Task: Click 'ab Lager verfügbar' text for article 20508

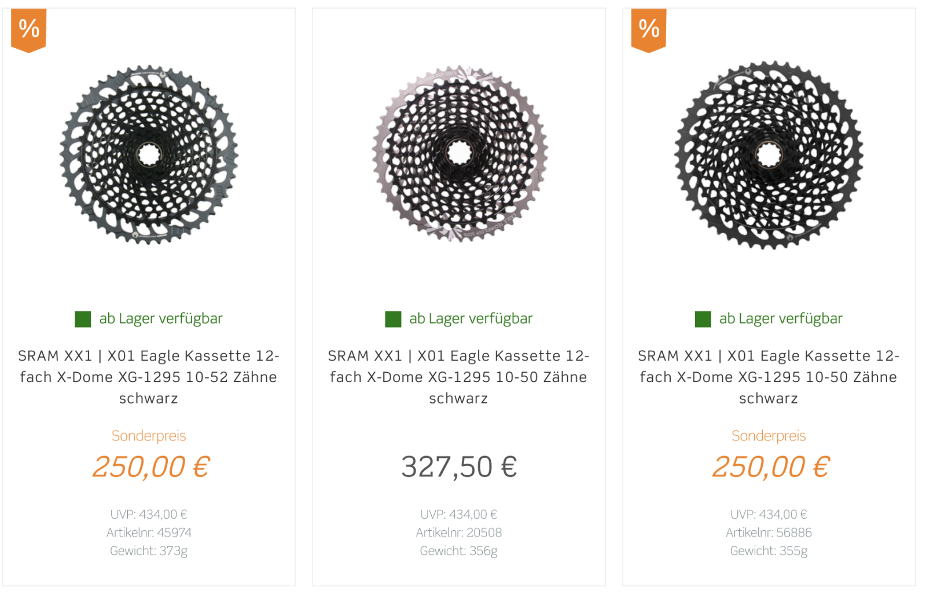Action: point(471,319)
